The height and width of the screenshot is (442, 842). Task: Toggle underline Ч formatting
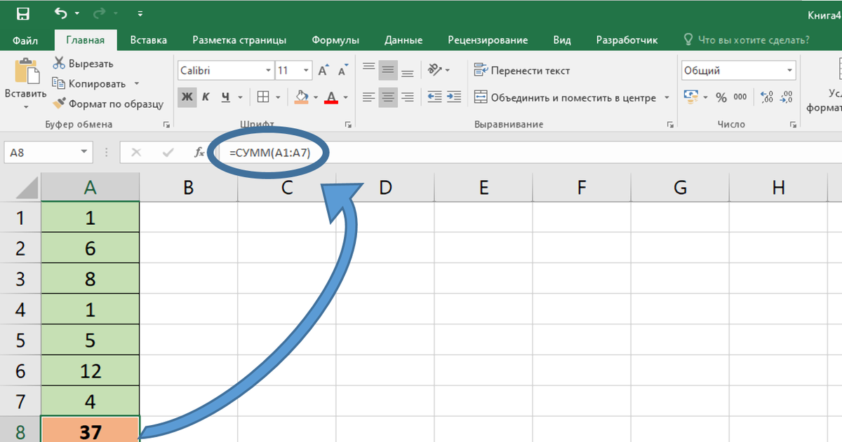click(x=225, y=97)
